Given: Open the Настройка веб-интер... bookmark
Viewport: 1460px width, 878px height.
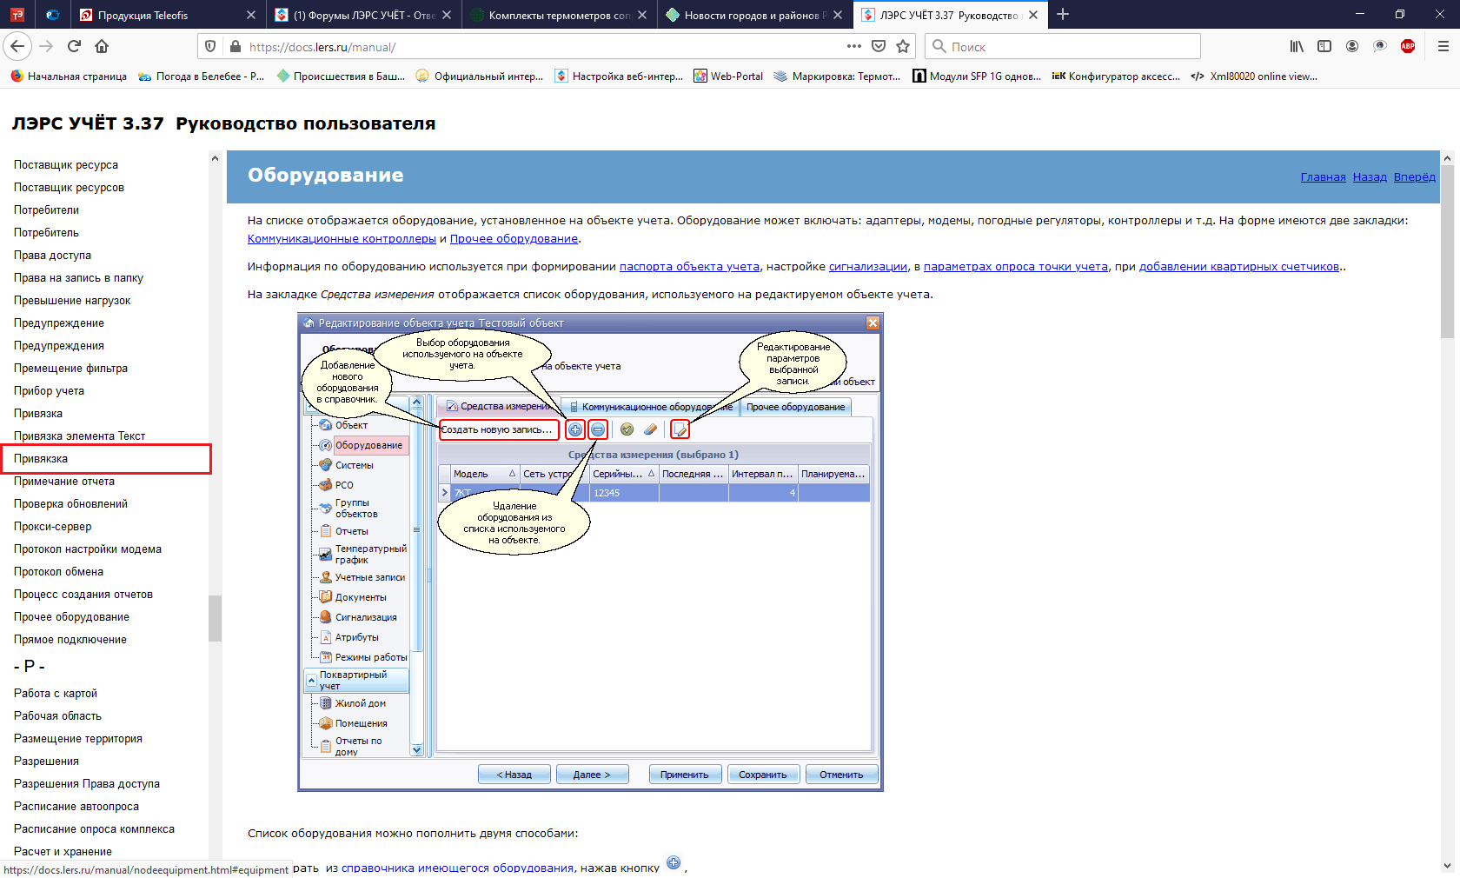Looking at the screenshot, I should pyautogui.click(x=619, y=76).
